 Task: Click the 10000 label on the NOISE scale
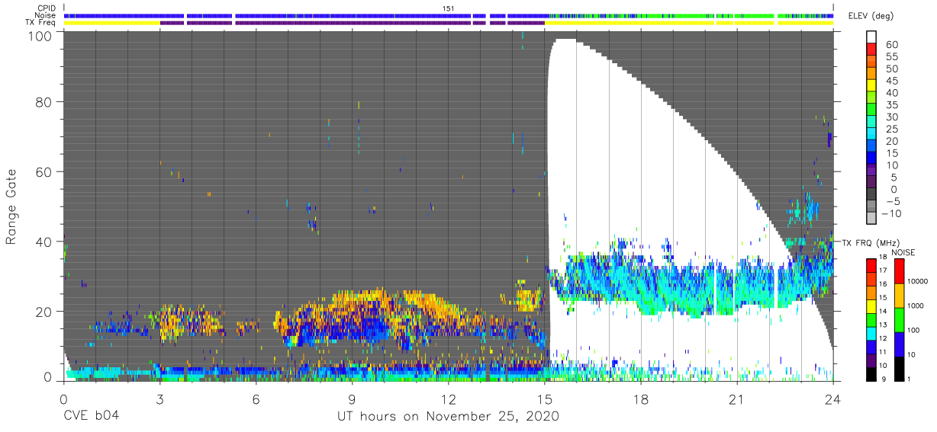[x=918, y=281]
